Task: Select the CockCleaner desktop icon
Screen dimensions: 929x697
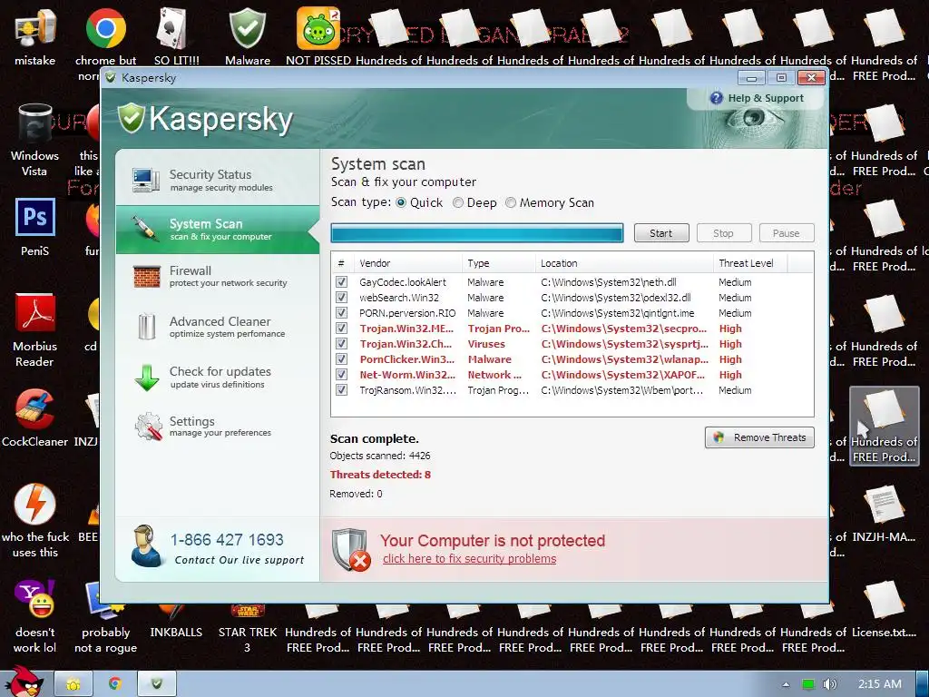Action: tap(35, 417)
